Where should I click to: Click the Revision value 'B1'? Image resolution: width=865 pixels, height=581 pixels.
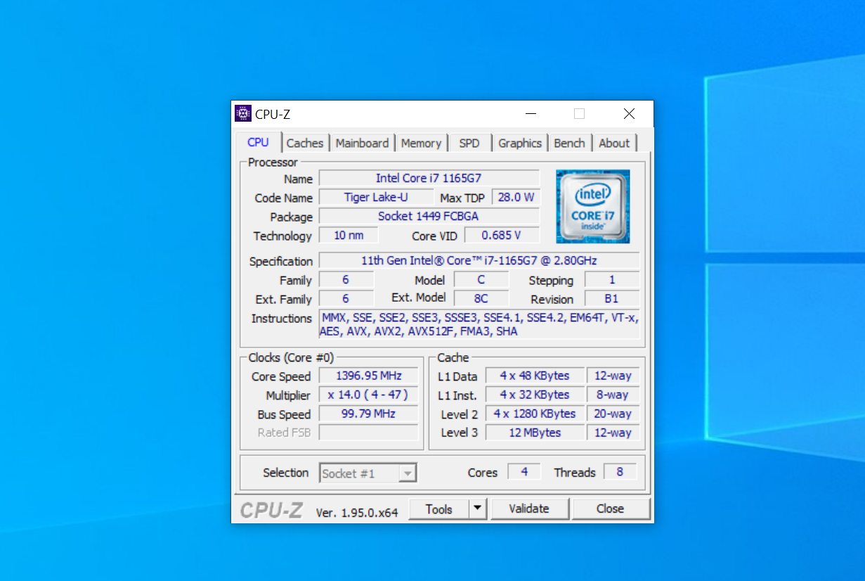pyautogui.click(x=612, y=299)
